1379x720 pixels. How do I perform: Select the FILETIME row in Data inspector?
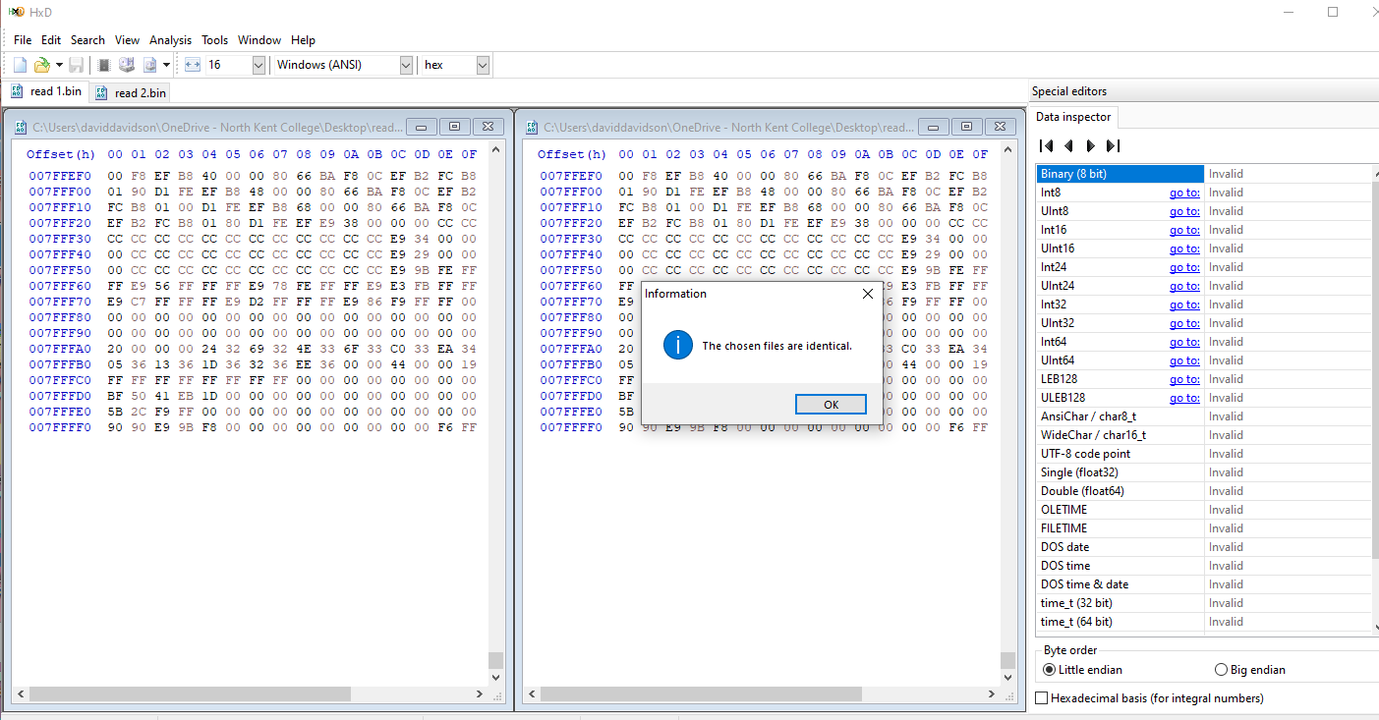1204,528
